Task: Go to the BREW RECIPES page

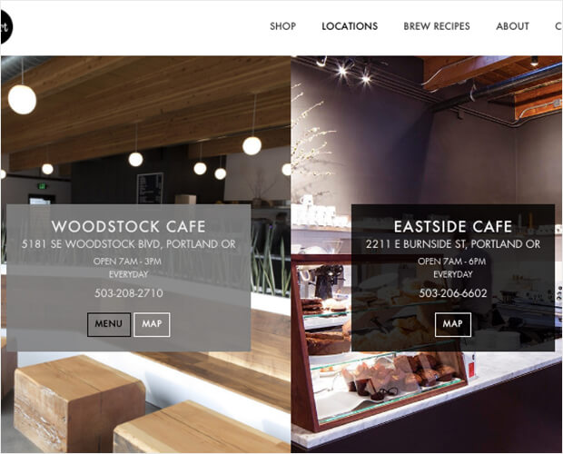Action: click(x=437, y=26)
